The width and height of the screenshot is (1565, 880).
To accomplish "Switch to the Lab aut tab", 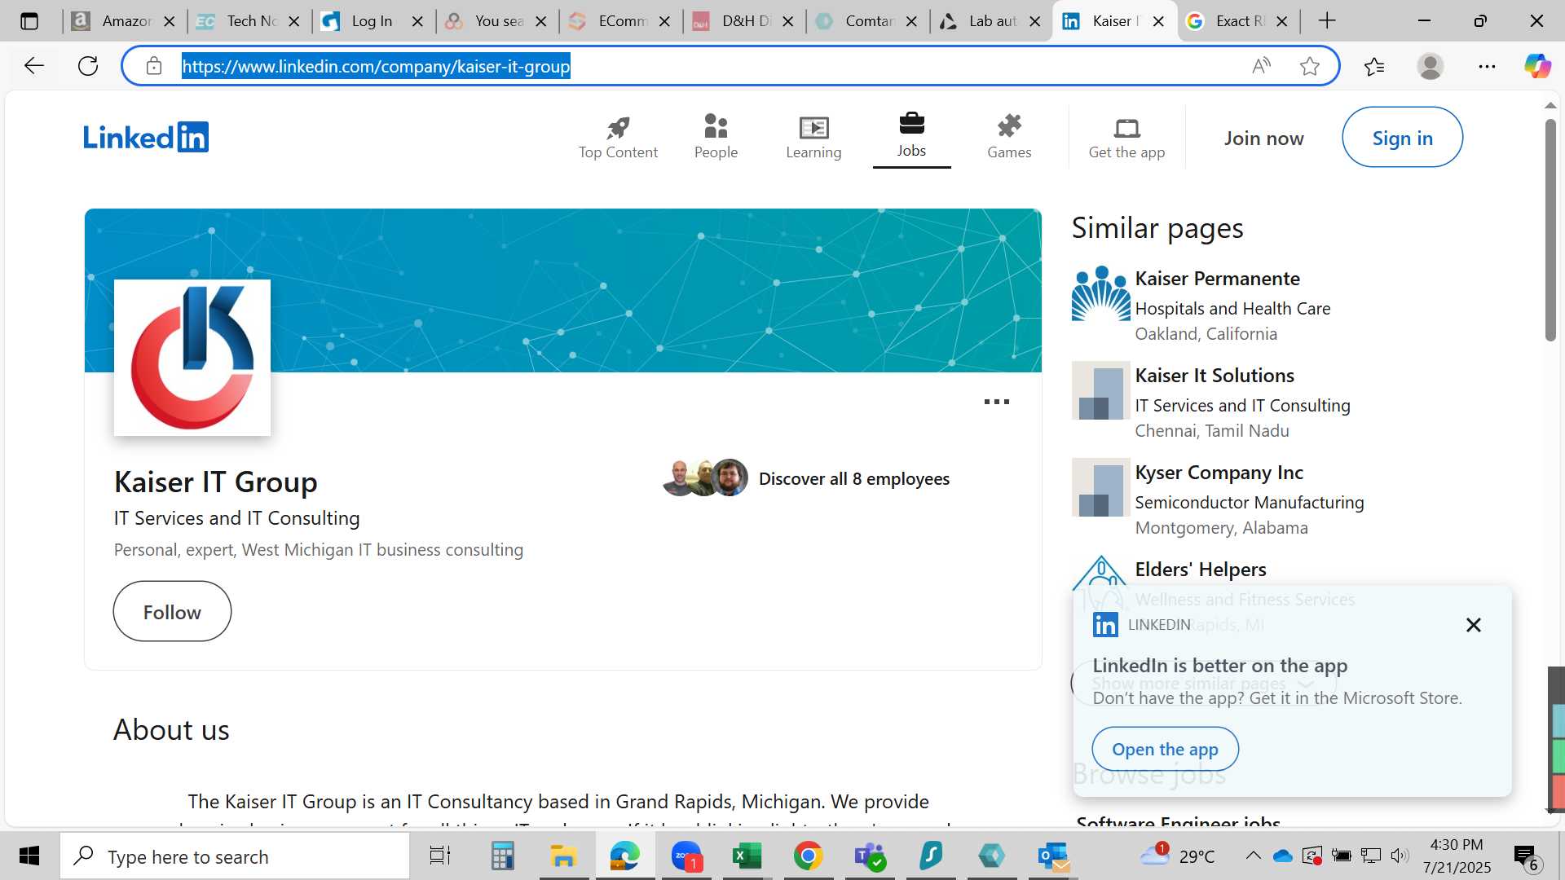I will (x=990, y=21).
